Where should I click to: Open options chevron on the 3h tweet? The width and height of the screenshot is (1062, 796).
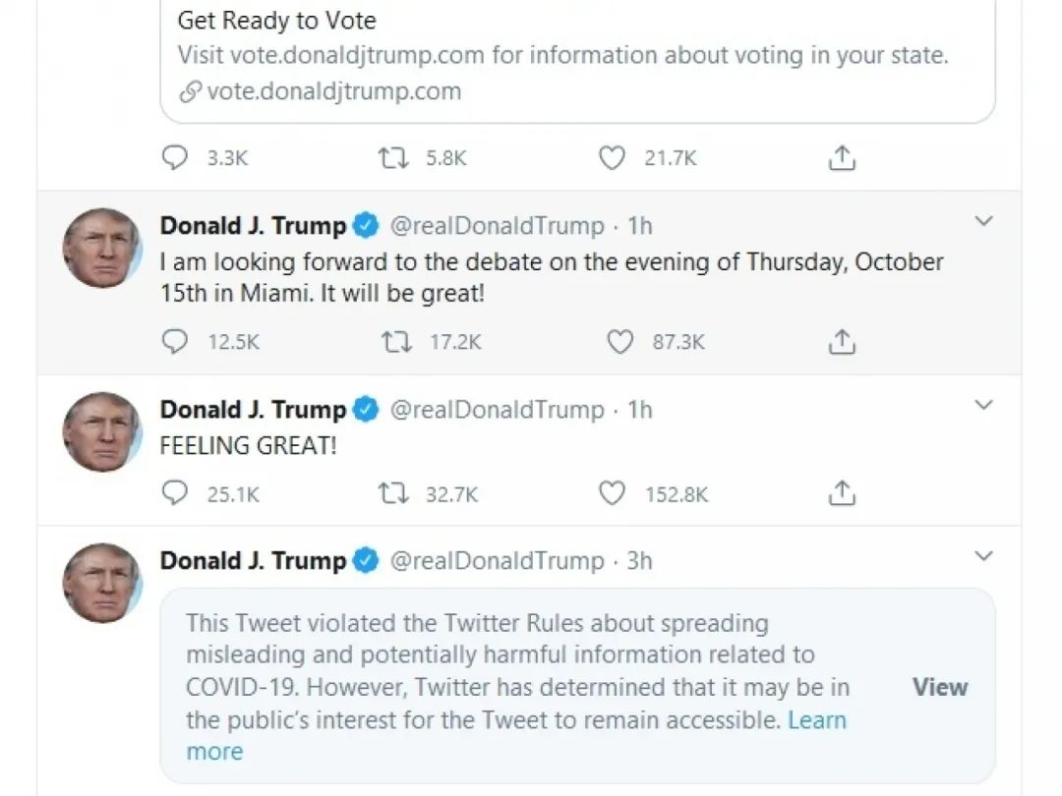pos(983,555)
